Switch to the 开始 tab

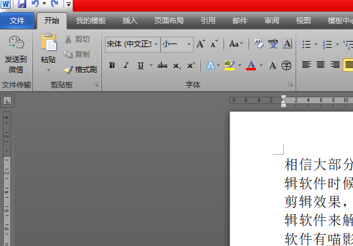click(52, 21)
